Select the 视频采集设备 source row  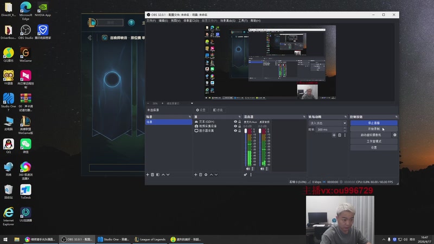click(218, 126)
